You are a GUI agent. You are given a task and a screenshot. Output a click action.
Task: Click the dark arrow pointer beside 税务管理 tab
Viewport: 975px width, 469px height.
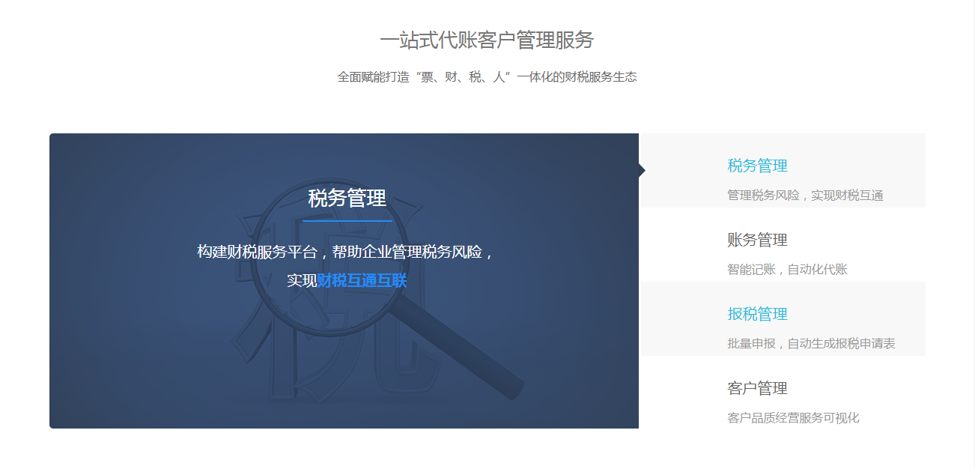(x=642, y=170)
